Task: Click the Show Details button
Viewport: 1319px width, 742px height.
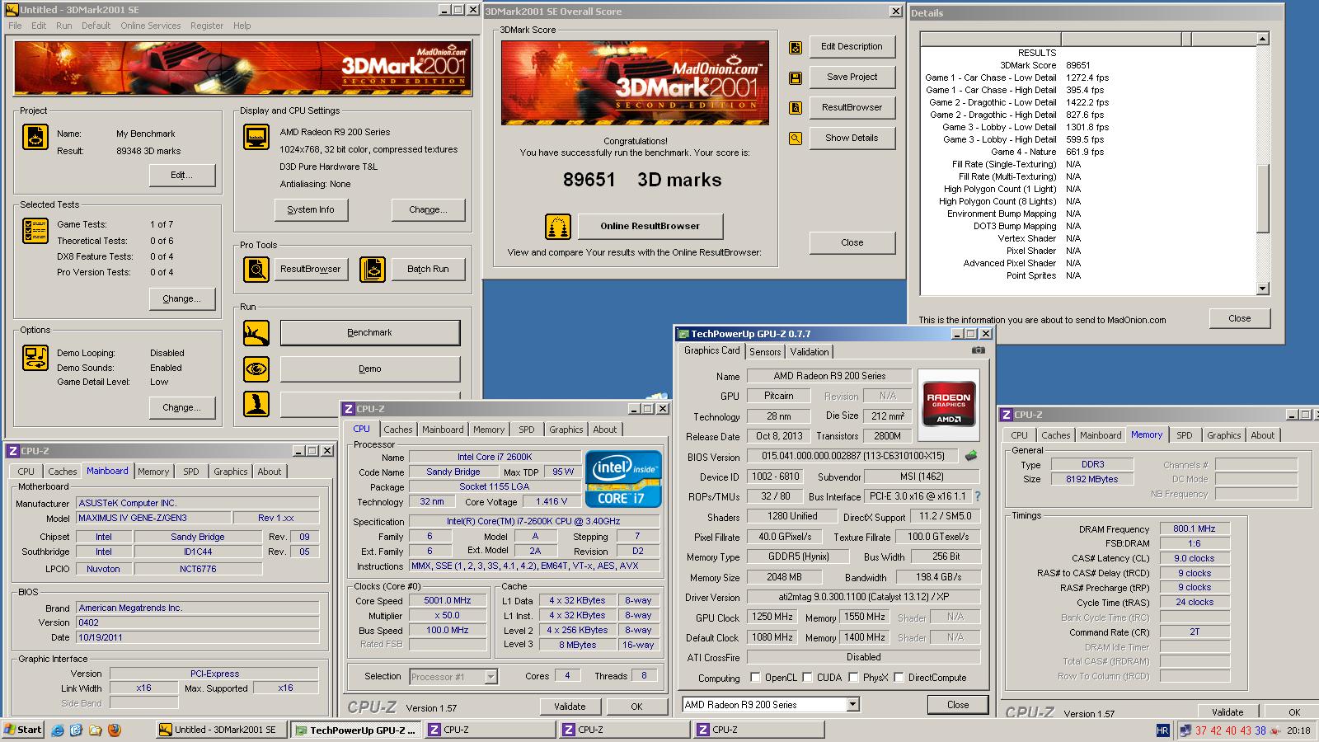Action: 852,139
